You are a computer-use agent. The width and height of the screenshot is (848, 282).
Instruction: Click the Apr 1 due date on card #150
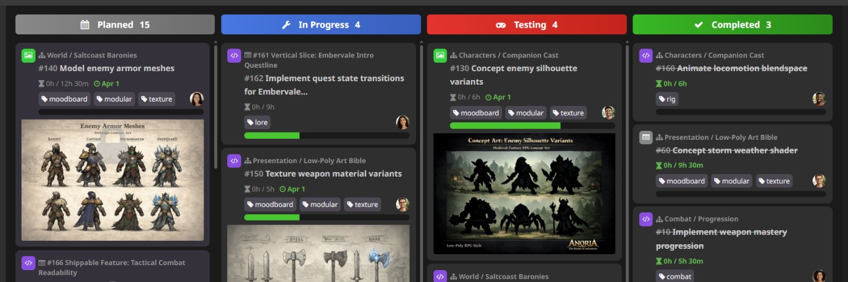pos(292,189)
